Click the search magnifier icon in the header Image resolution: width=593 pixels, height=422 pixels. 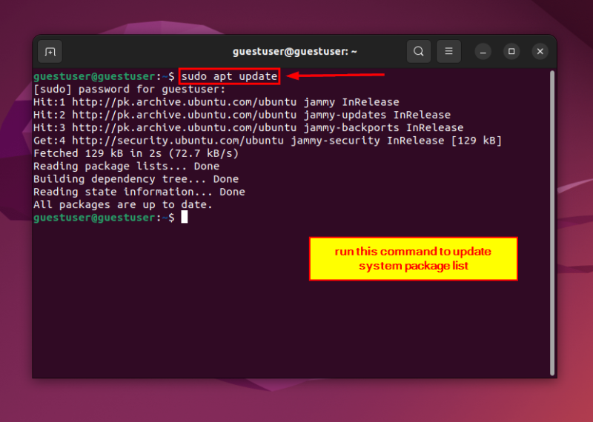tap(419, 51)
